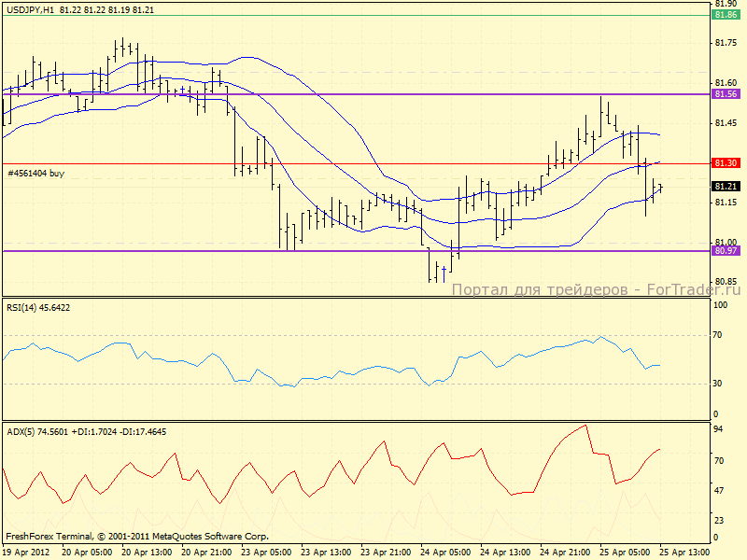Image resolution: width=747 pixels, height=560 pixels.
Task: Click the 80.85 price scale value
Action: (726, 281)
